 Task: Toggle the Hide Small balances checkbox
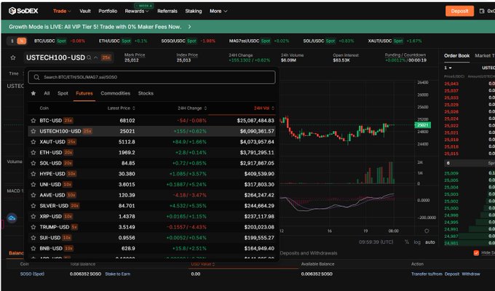click(x=476, y=253)
